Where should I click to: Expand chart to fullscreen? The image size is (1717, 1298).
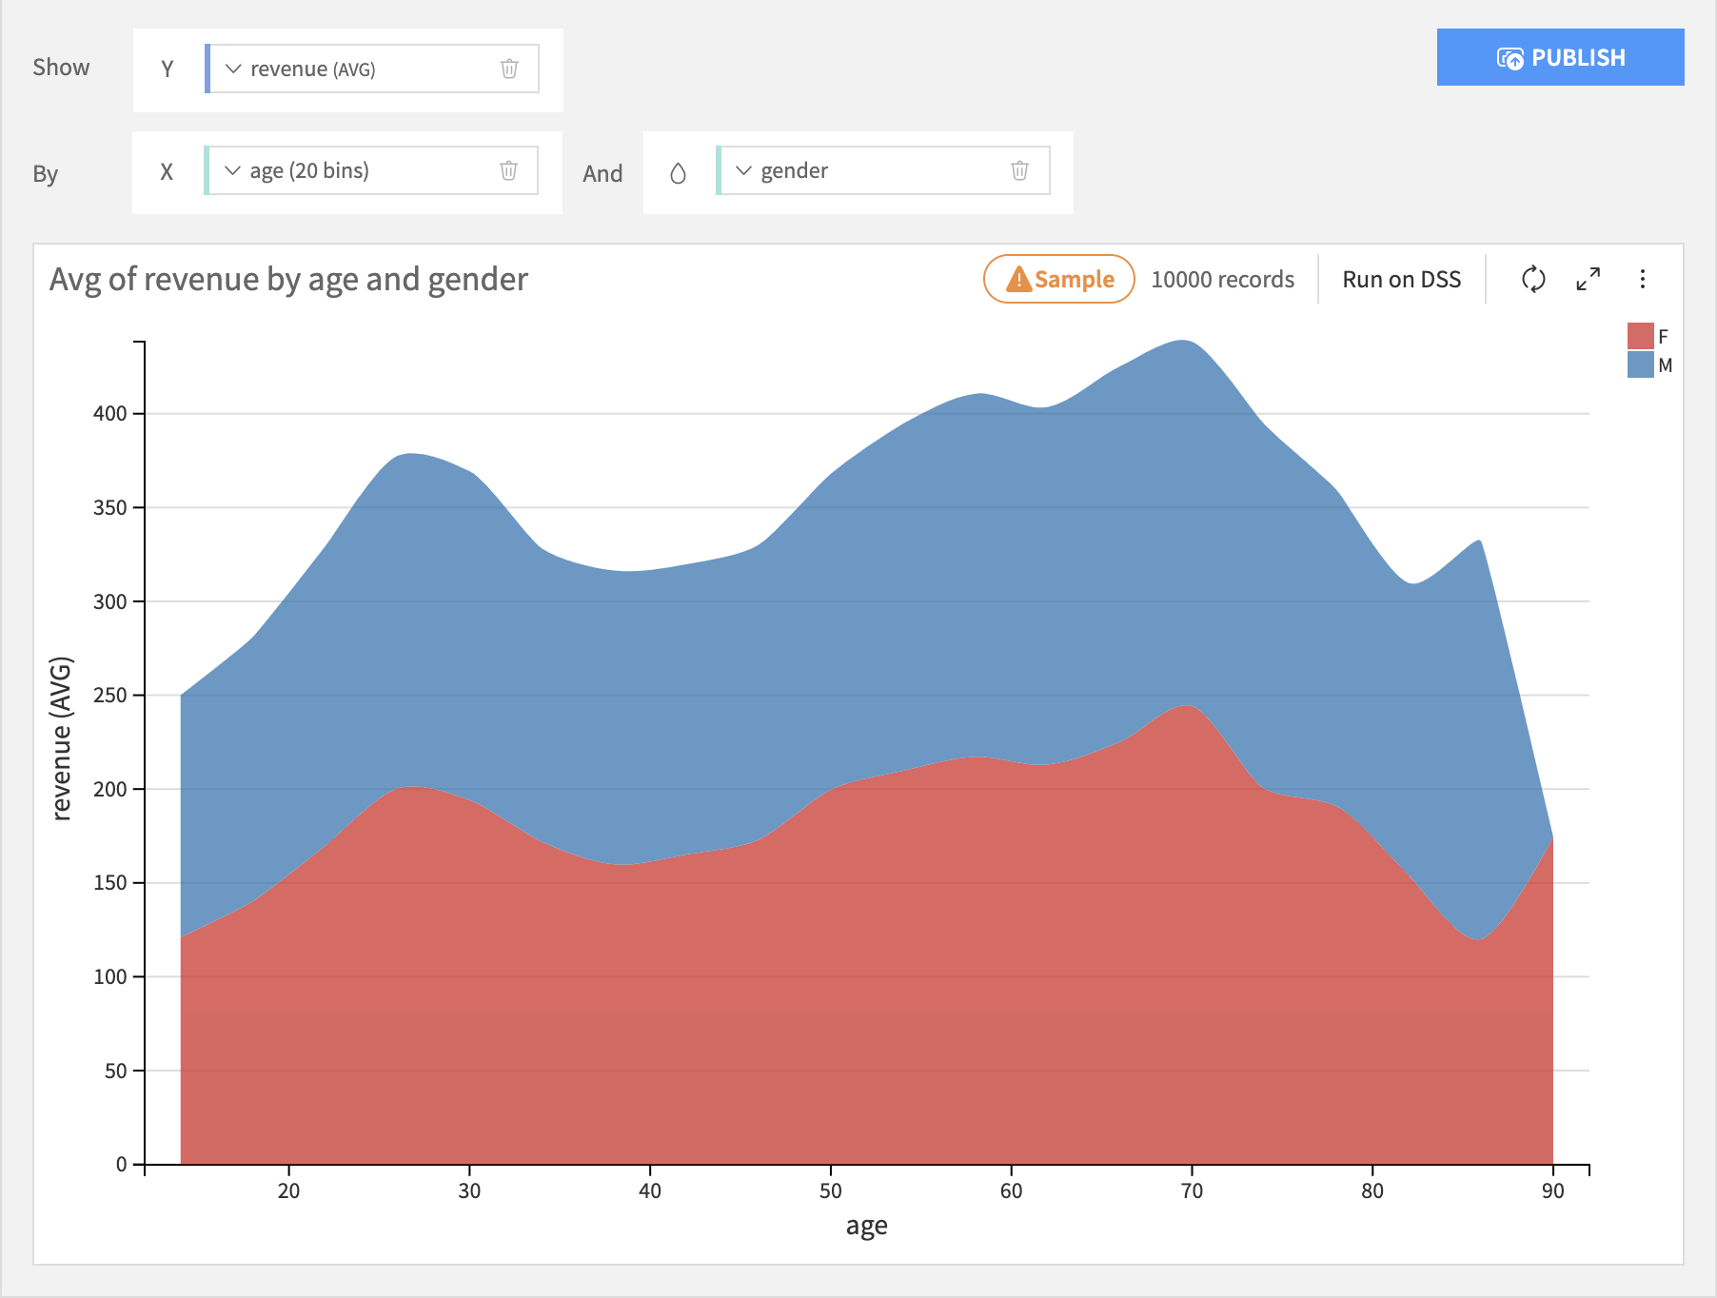click(x=1589, y=279)
